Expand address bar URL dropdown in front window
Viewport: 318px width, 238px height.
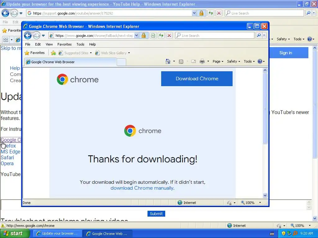[137, 36]
